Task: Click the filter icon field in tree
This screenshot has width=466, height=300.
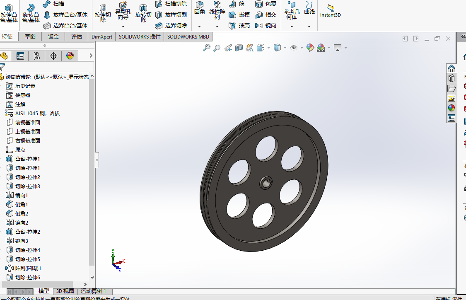Action: [x=47, y=67]
